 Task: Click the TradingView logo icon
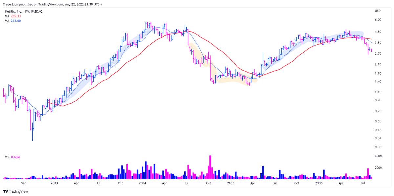(5, 192)
